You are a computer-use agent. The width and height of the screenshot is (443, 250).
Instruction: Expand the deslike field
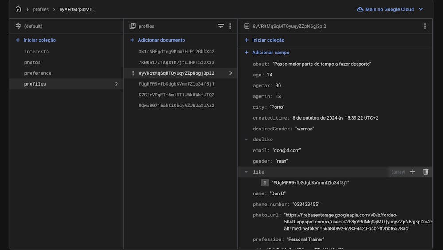pos(246,140)
